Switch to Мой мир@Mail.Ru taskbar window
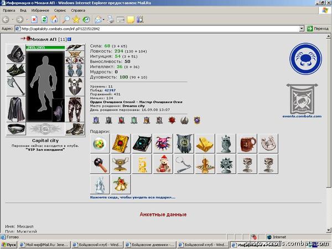Screen dimensions: 332x249 pyautogui.click(x=44, y=245)
